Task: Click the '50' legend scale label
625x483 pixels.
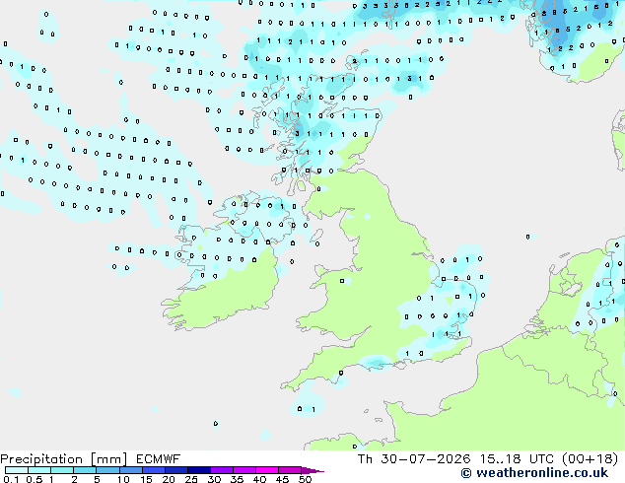Action: 305,479
